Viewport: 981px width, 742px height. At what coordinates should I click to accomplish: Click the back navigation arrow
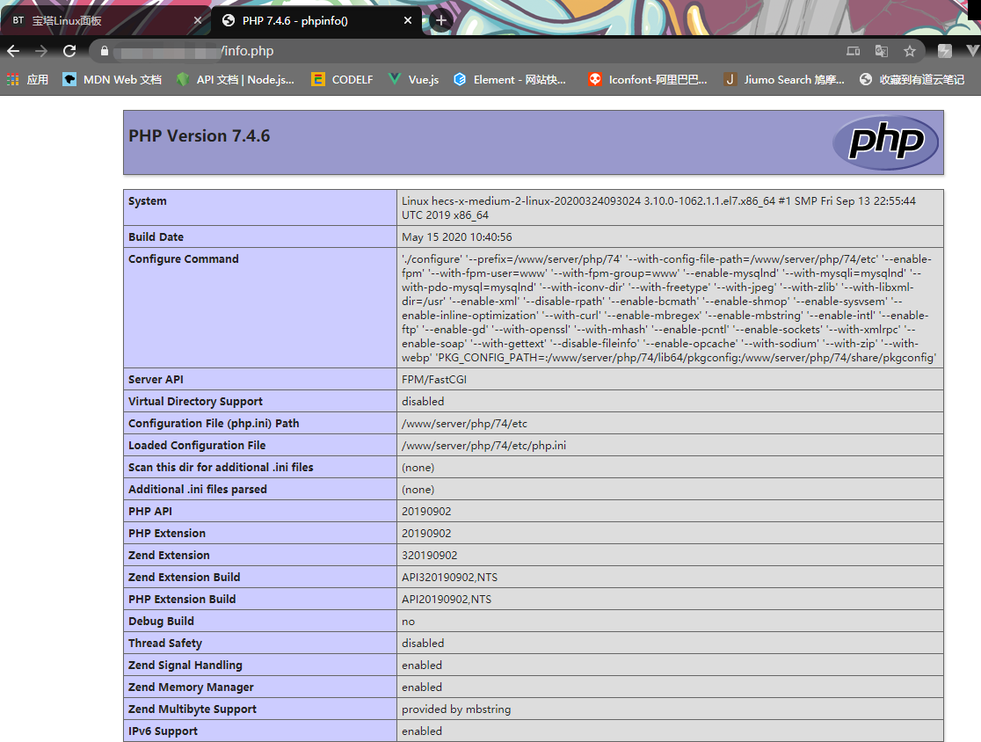(15, 51)
